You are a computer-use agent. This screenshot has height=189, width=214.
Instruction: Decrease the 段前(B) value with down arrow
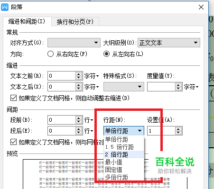pos(79,122)
